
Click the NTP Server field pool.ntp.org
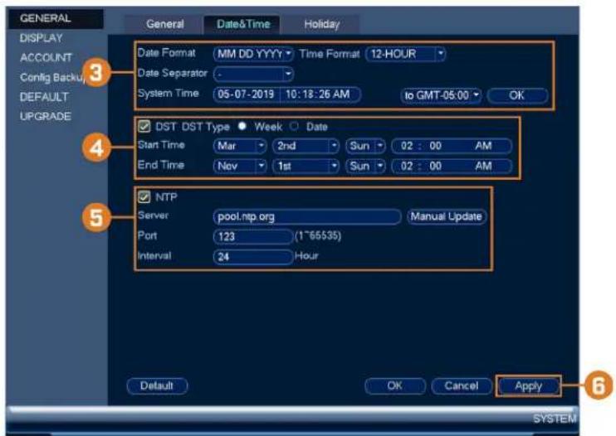point(307,217)
